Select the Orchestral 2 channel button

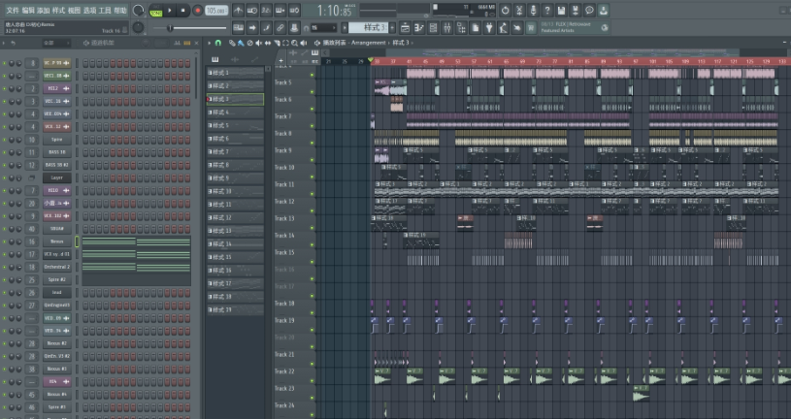pos(56,267)
